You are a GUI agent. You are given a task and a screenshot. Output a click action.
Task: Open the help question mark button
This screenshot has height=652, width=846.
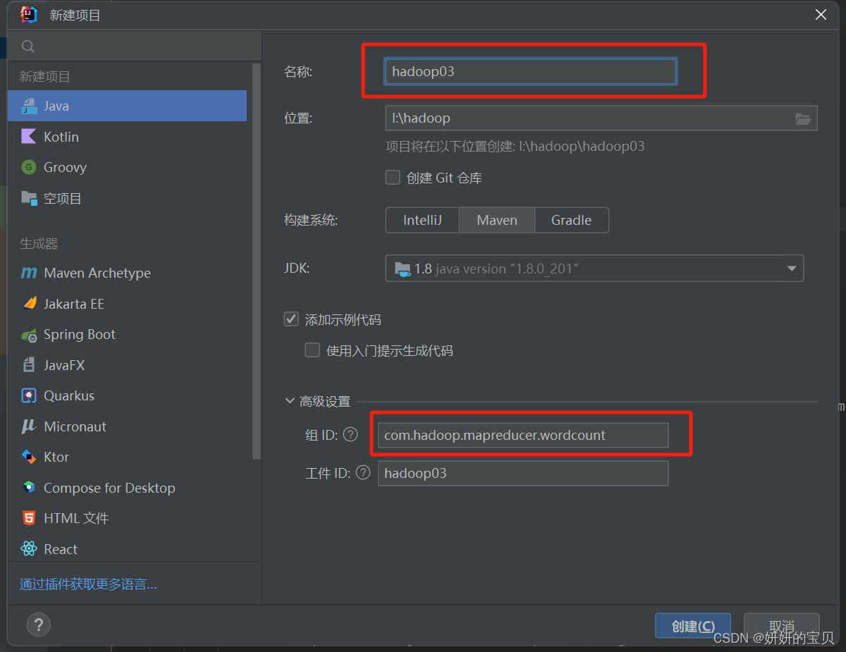click(x=39, y=625)
